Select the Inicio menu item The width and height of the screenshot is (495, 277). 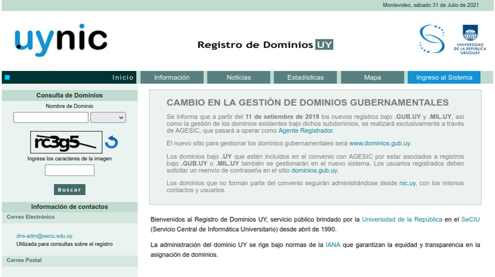coord(123,78)
